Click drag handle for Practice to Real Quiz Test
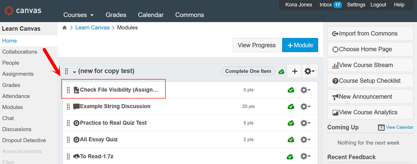The width and height of the screenshot is (417, 164). click(68, 123)
